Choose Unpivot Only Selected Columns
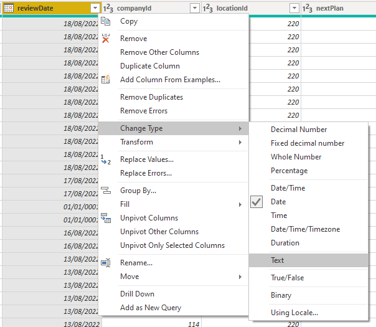The width and height of the screenshot is (376, 327). tap(173, 245)
